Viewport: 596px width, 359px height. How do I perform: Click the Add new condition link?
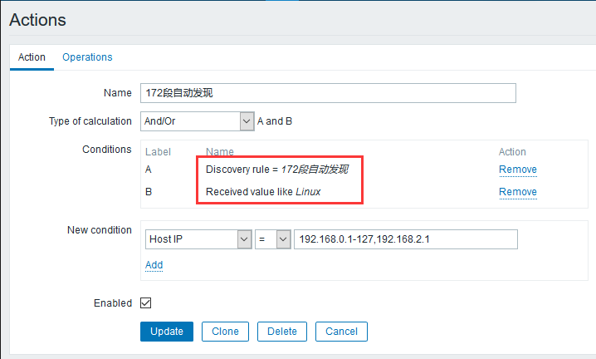[154, 265]
